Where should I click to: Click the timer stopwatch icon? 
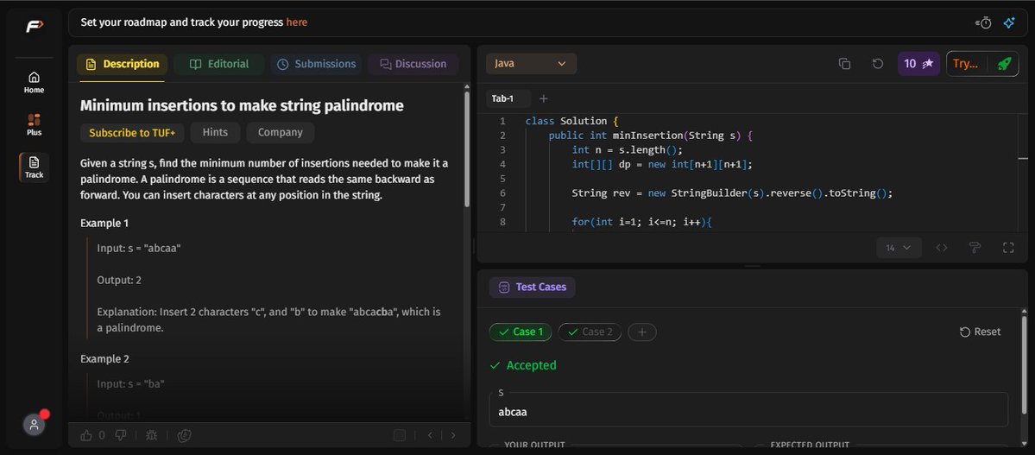tap(983, 23)
